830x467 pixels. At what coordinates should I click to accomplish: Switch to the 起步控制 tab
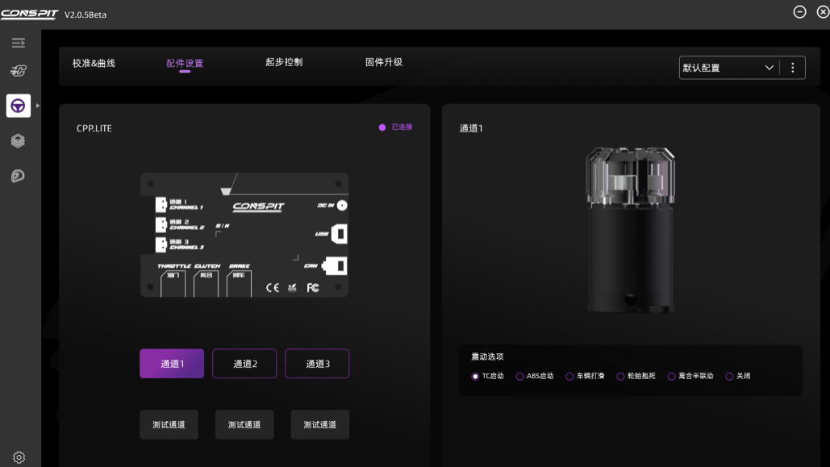pyautogui.click(x=284, y=62)
